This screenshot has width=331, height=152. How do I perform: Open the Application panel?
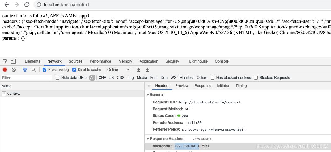tap(149, 61)
